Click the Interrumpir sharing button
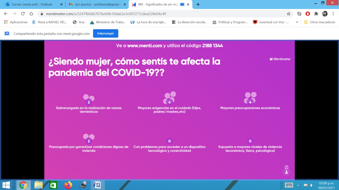339x190 pixels. [x=106, y=33]
